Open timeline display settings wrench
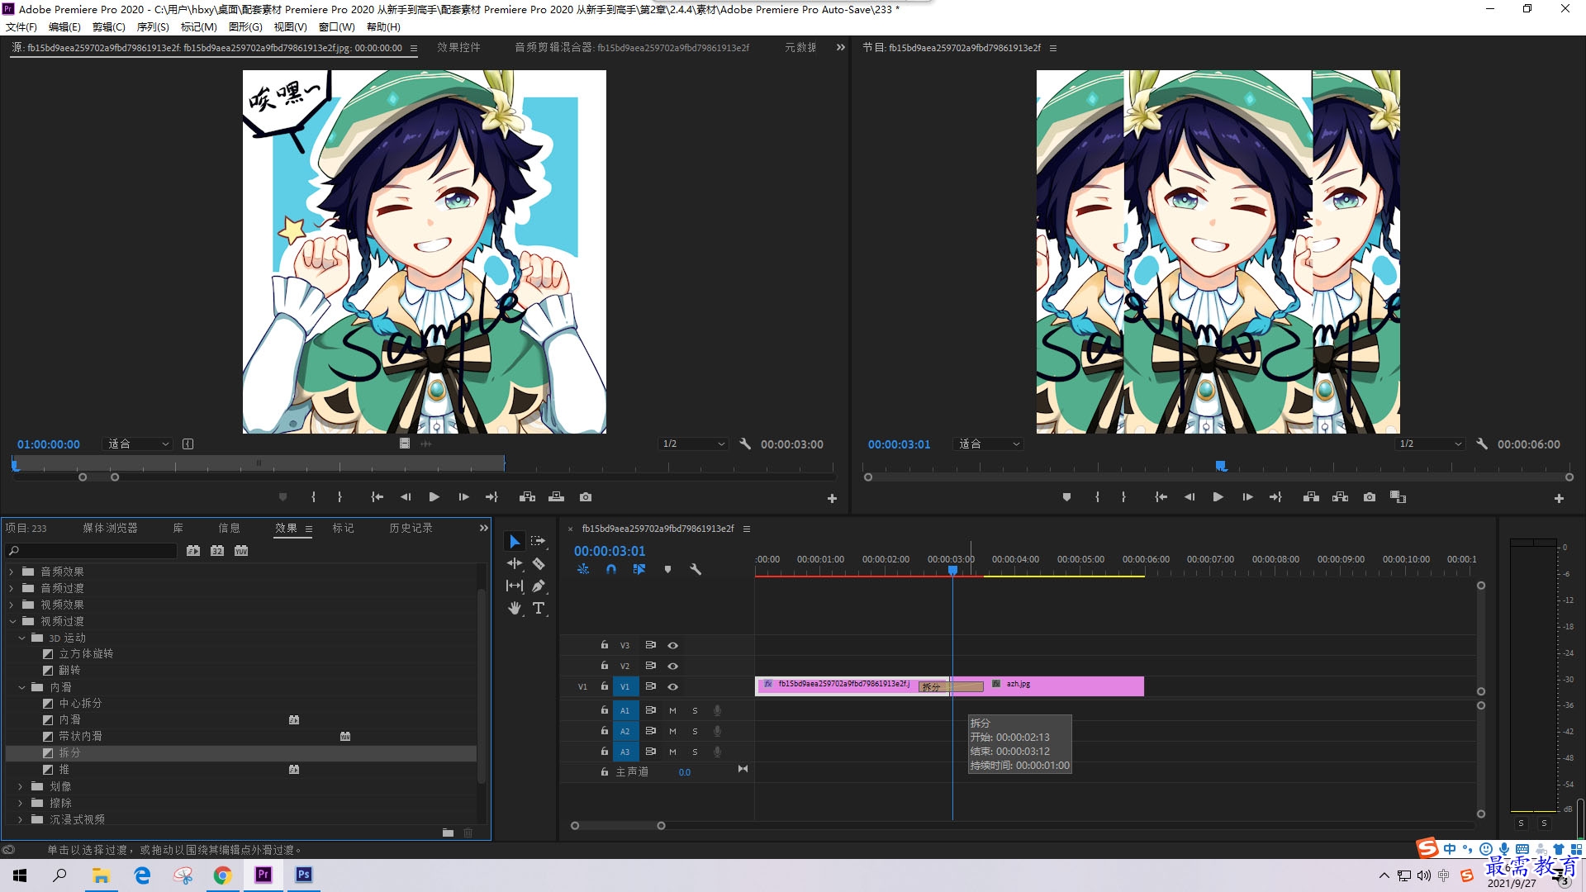 pyautogui.click(x=696, y=569)
